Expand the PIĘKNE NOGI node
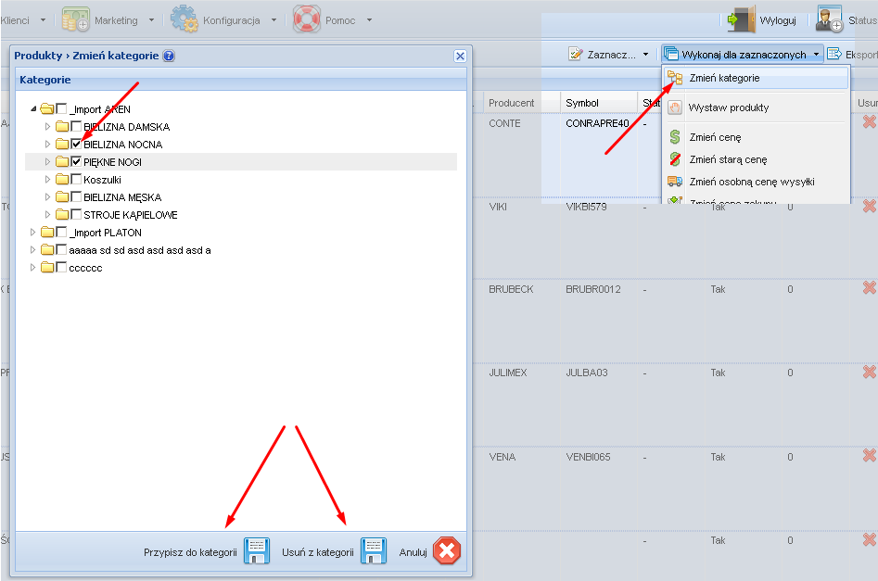The width and height of the screenshot is (878, 581). coord(47,162)
